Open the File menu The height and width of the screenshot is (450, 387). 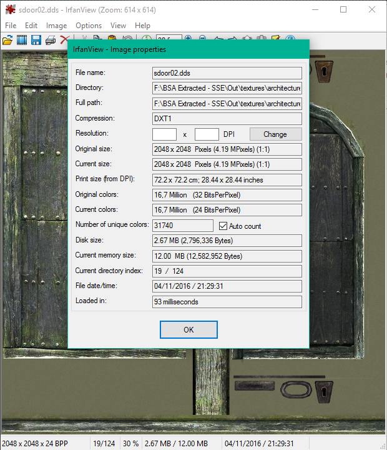pyautogui.click(x=11, y=26)
